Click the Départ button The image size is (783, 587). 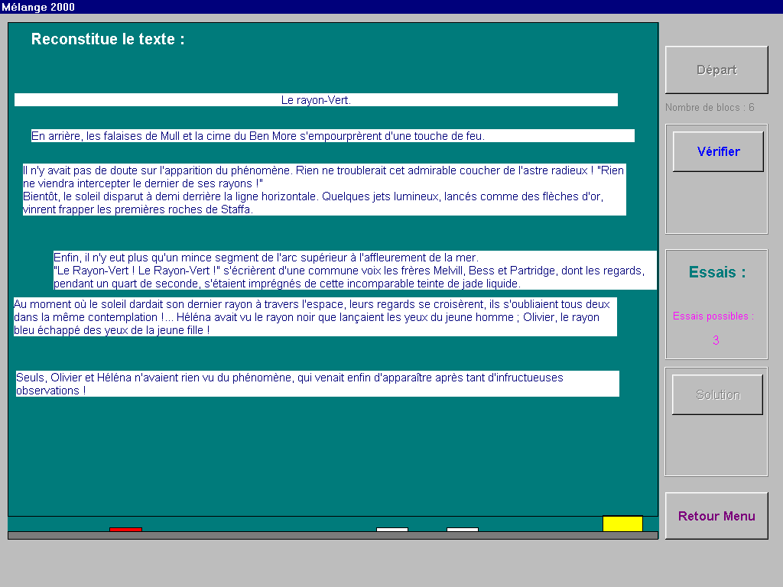coord(716,70)
